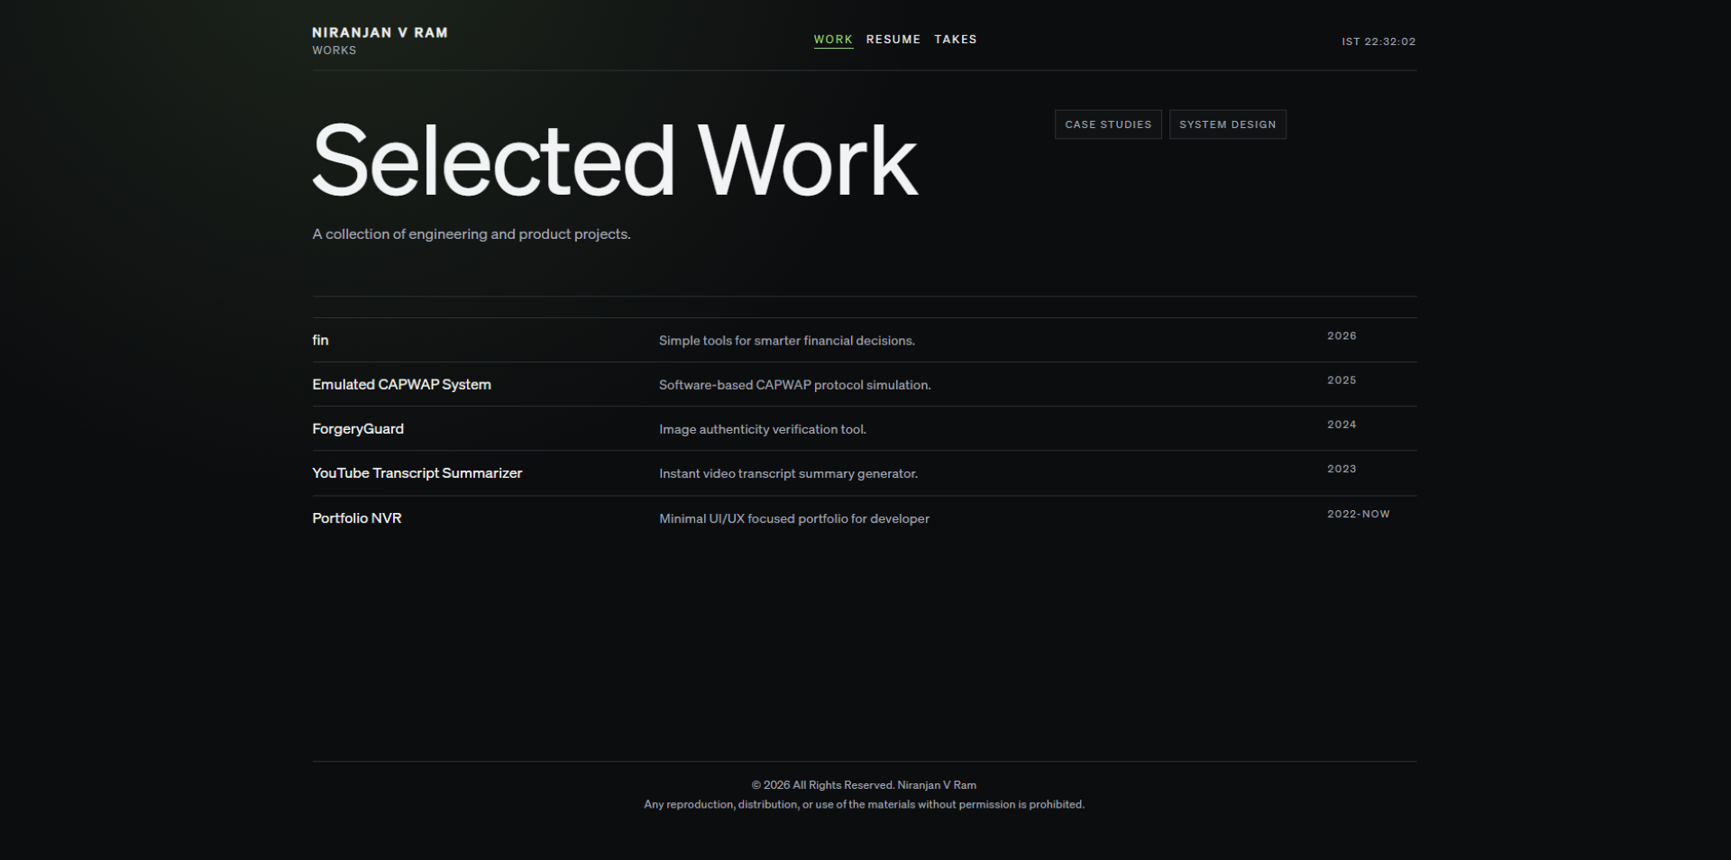Open the YouTube Transcript Summarizer project
The image size is (1731, 860).
(x=417, y=472)
